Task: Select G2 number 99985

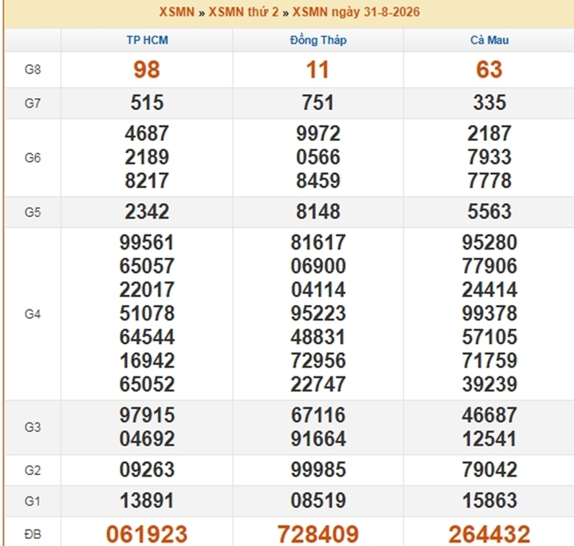Action: click(x=318, y=470)
